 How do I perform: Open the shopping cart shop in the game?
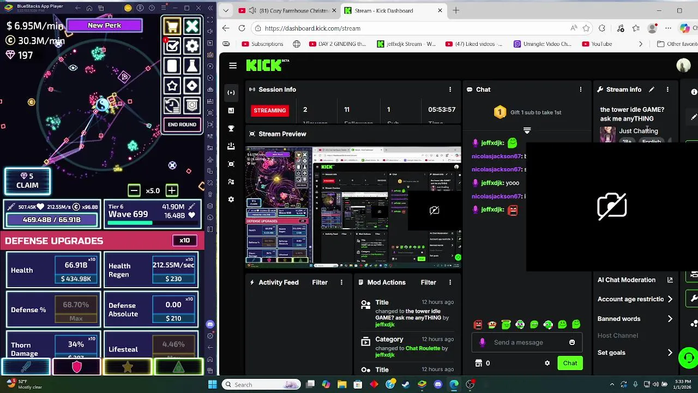[x=172, y=26]
